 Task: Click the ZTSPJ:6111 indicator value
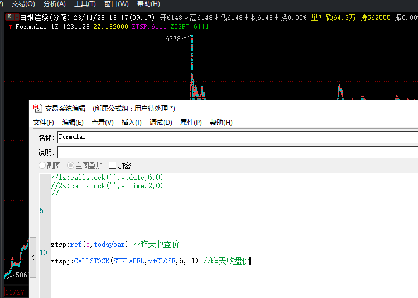189,27
